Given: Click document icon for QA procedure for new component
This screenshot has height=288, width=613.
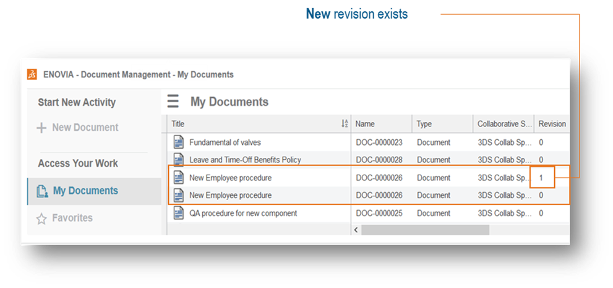Looking at the screenshot, I should [179, 213].
